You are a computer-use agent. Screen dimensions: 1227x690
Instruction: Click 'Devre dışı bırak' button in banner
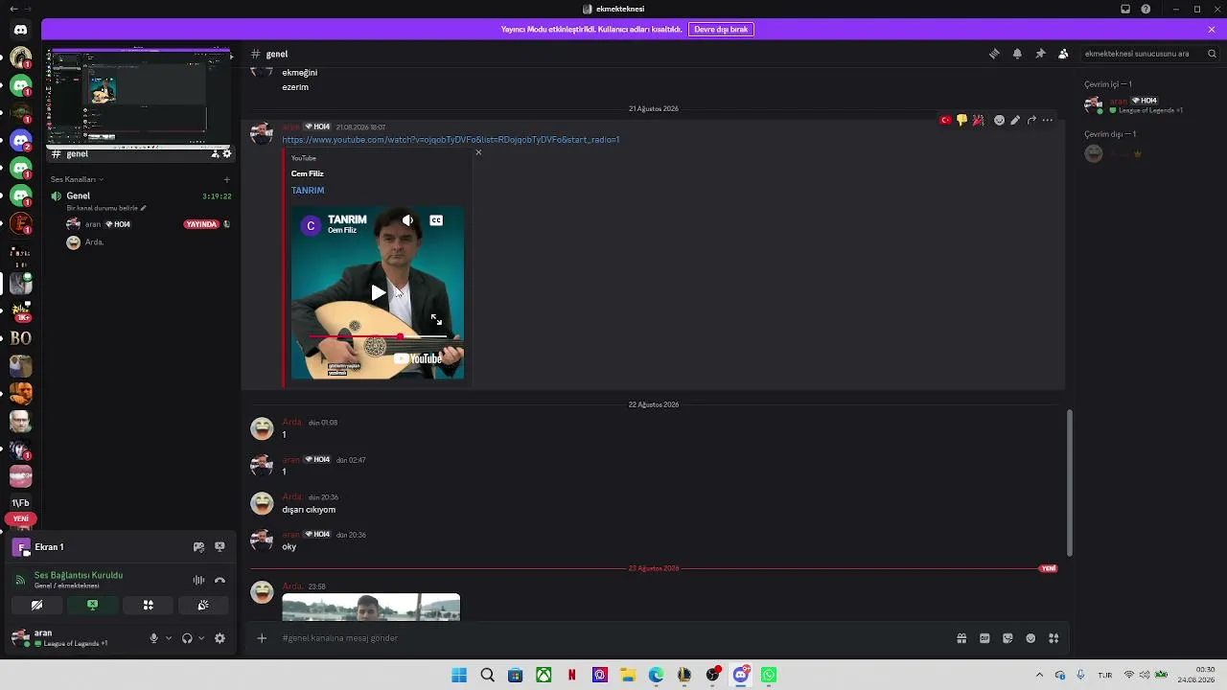[721, 30]
